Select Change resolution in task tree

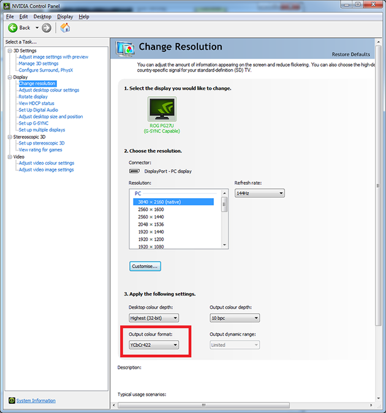click(37, 83)
